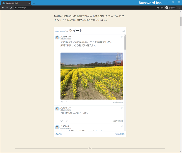Click Twitter bird icon on the 今日もいい天気 tweet
Viewport: 182px width, 153px height.
point(122,108)
